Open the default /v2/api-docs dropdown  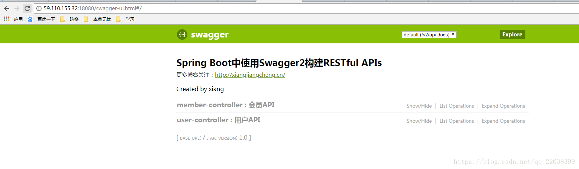tap(429, 35)
